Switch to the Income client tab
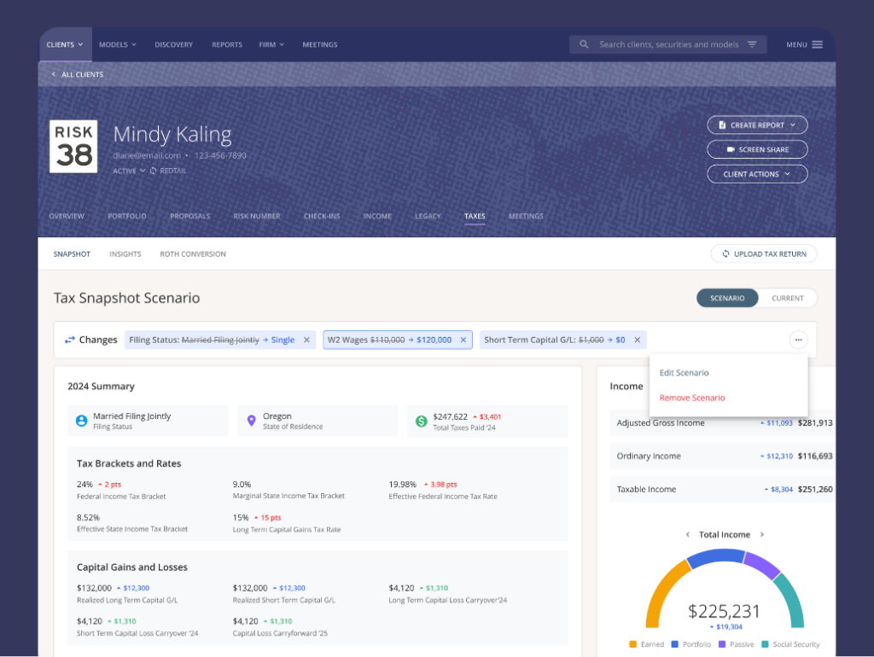 click(377, 216)
